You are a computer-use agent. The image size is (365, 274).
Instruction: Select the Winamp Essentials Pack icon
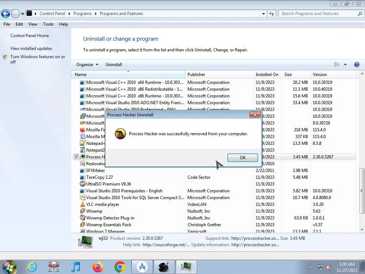coord(82,225)
